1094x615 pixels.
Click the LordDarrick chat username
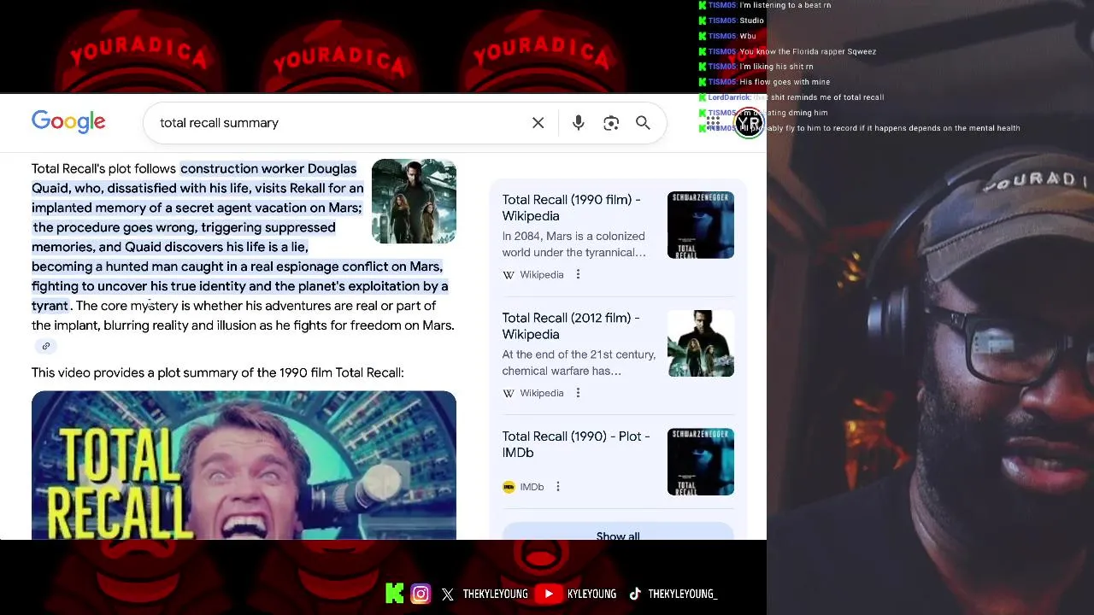[729, 97]
